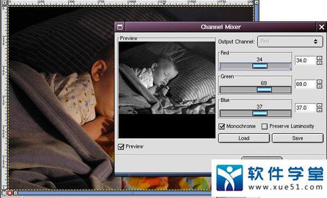Screen dimensions: 327x198
Task: Click the Green channel slider handle
Action: point(264,90)
